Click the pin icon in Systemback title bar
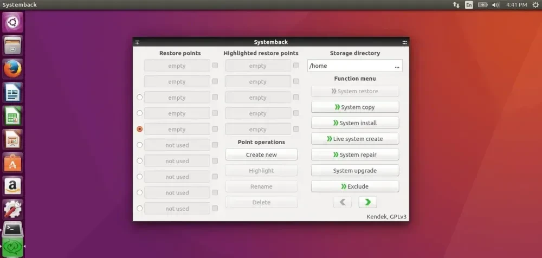 coord(137,42)
